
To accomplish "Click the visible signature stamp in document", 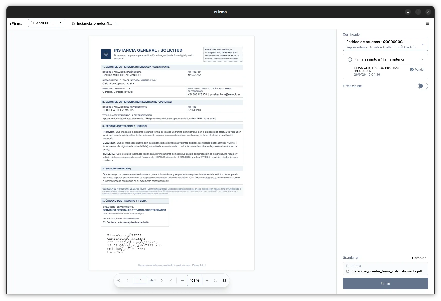I will [134, 244].
